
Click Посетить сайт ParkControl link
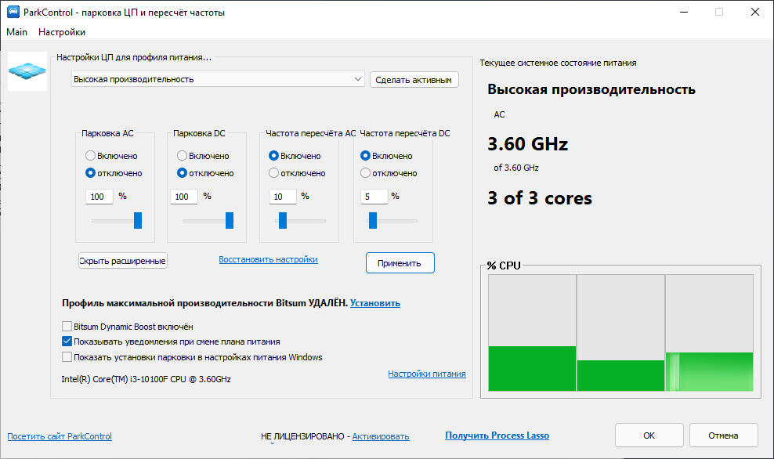60,436
